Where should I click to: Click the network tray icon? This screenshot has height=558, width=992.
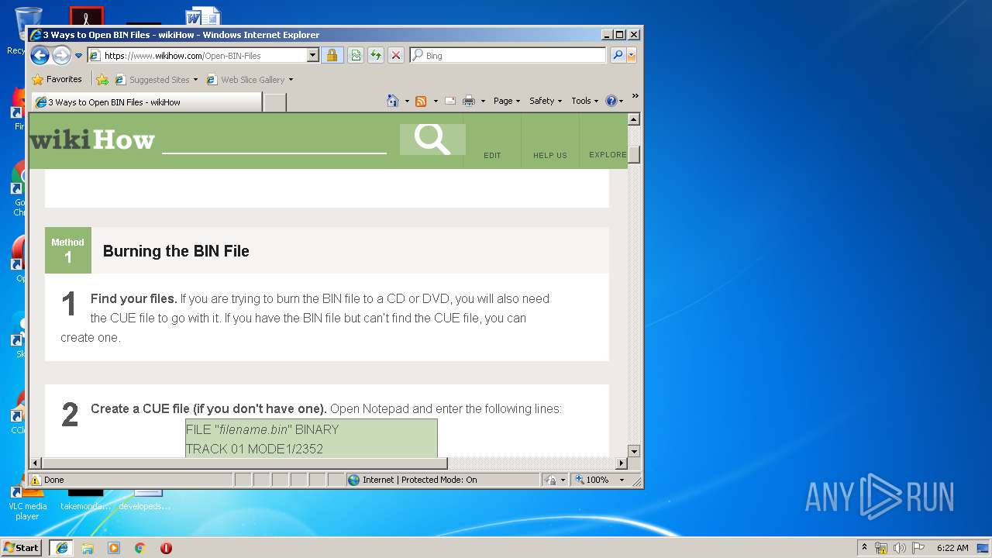coord(881,548)
